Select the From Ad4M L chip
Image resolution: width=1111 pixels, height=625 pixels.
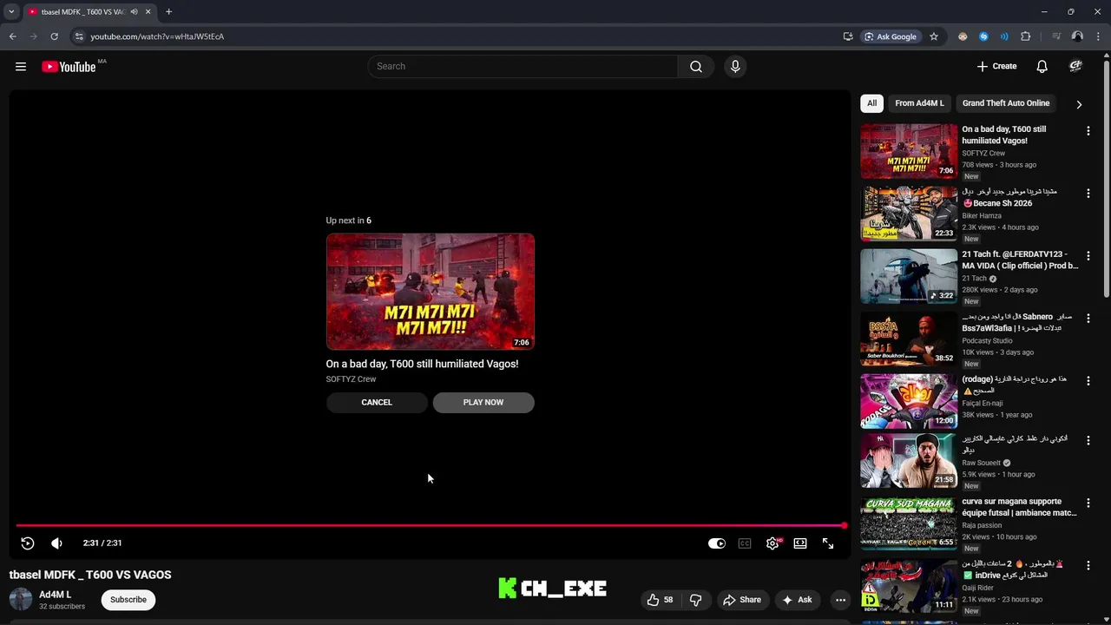coord(919,103)
